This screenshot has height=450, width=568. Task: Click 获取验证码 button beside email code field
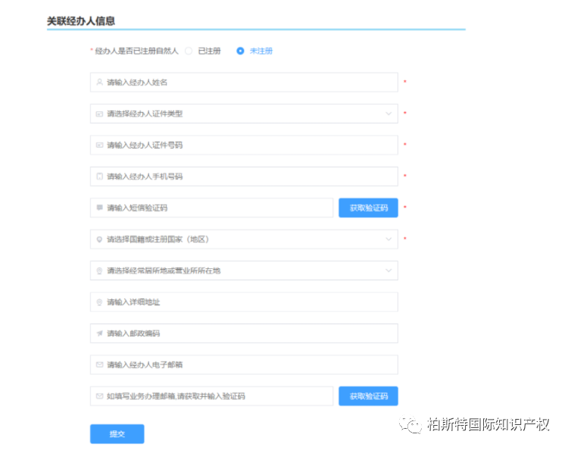click(x=368, y=396)
